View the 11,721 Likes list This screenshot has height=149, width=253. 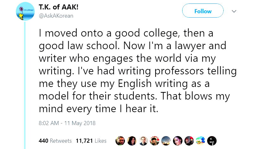[x=91, y=140]
